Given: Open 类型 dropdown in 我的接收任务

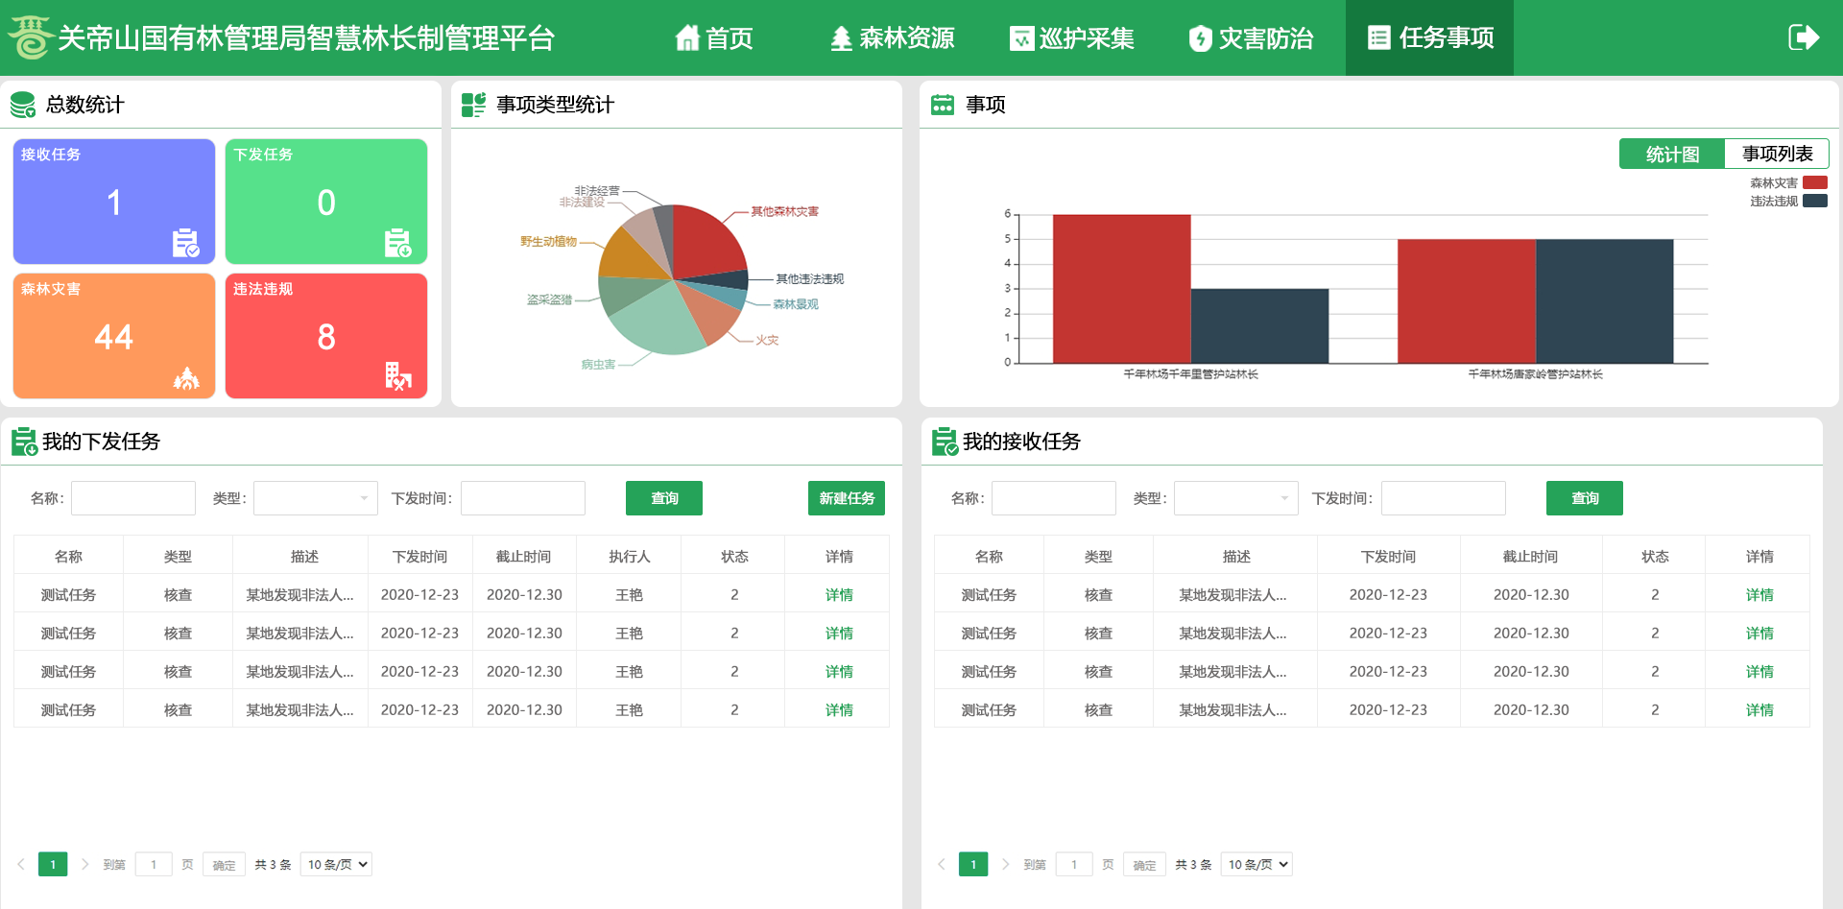Looking at the screenshot, I should pyautogui.click(x=1235, y=498).
